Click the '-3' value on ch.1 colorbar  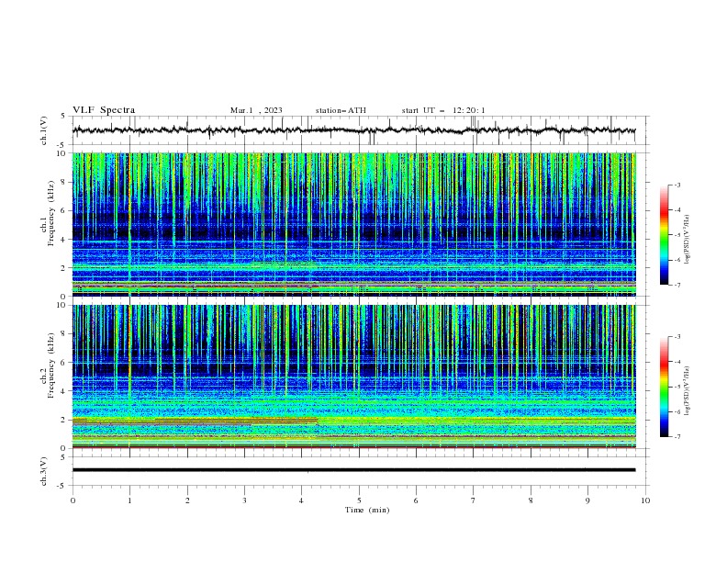pos(677,185)
